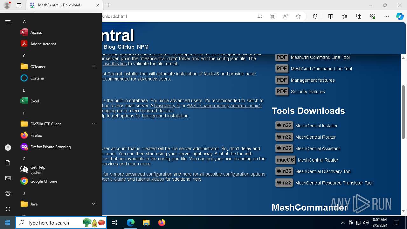Click the Windows Start button
Image resolution: width=407 pixels, height=229 pixels.
coord(8,223)
